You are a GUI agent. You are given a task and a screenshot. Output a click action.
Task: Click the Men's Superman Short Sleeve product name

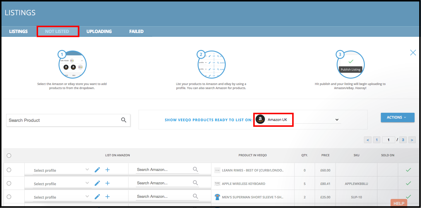[253, 197]
